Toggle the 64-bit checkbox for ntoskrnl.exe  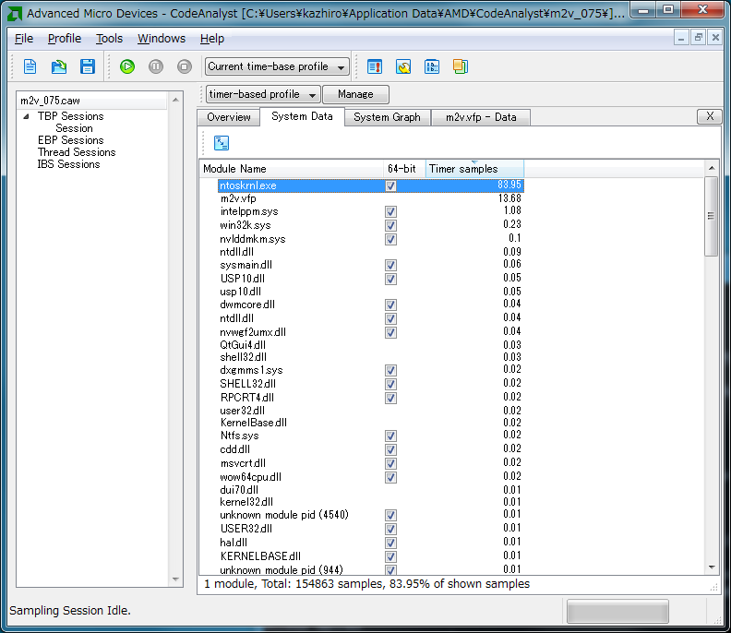[390, 185]
